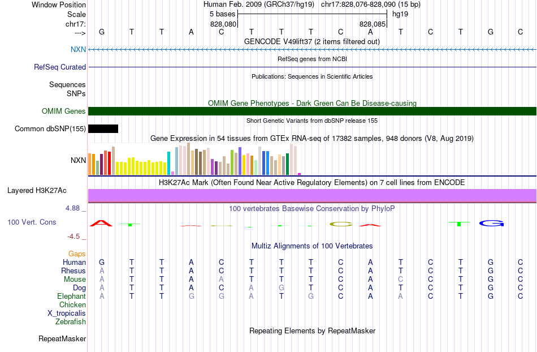Select the Chicken species label
Screen dimensions: 537x352
[x=72, y=304]
